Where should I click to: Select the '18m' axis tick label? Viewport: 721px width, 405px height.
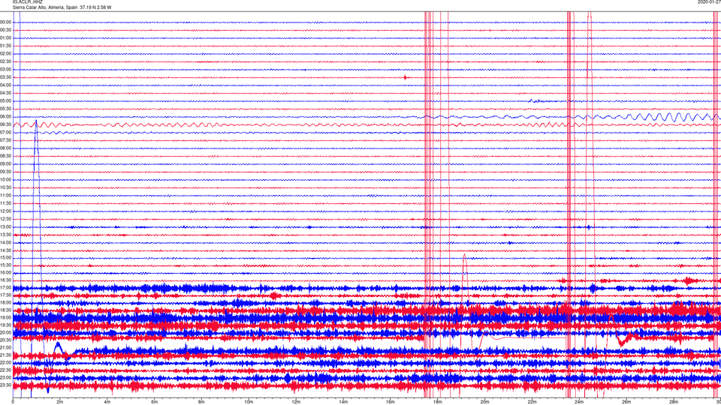click(437, 402)
